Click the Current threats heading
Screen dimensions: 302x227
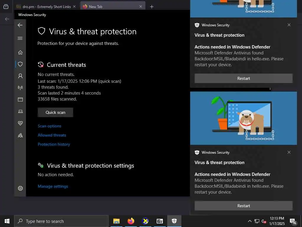66,65
